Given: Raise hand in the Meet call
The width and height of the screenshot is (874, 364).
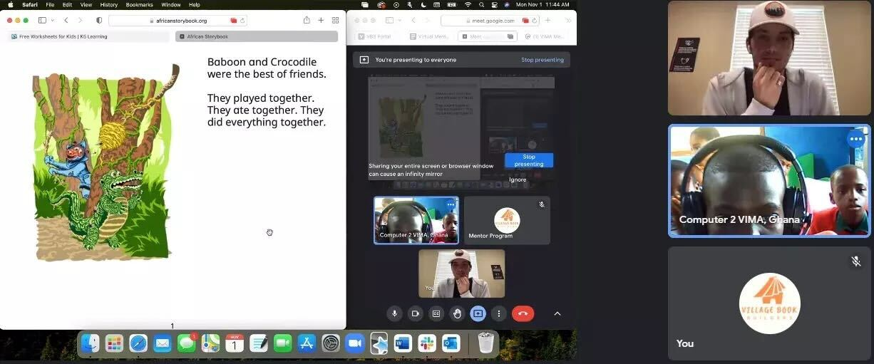Looking at the screenshot, I should tap(457, 313).
